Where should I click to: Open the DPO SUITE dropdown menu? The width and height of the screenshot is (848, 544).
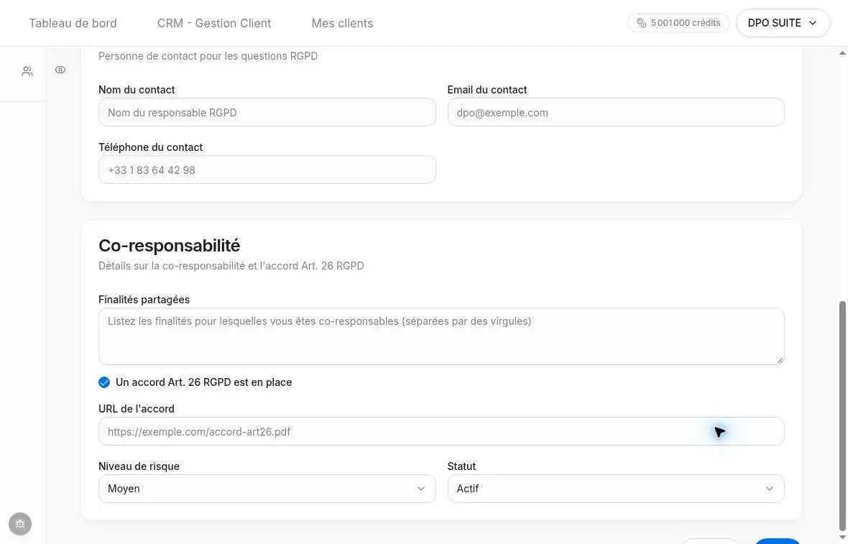click(x=783, y=23)
